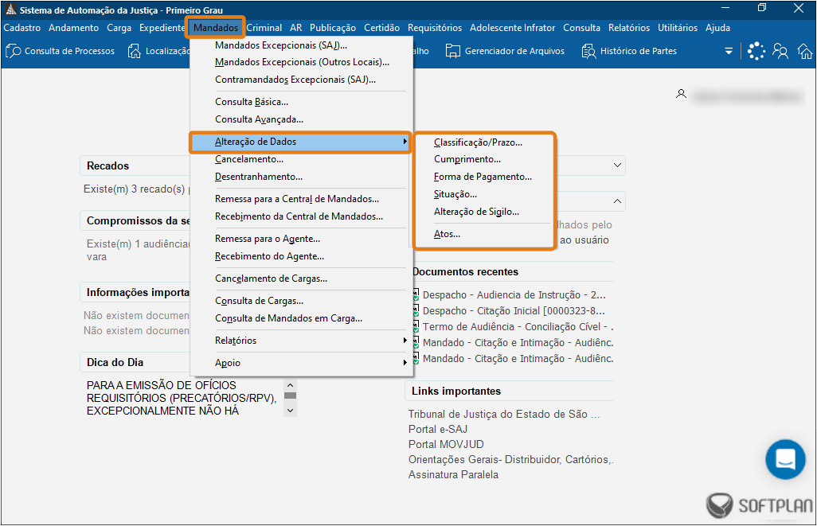Click the loading dots circle icon

click(756, 51)
